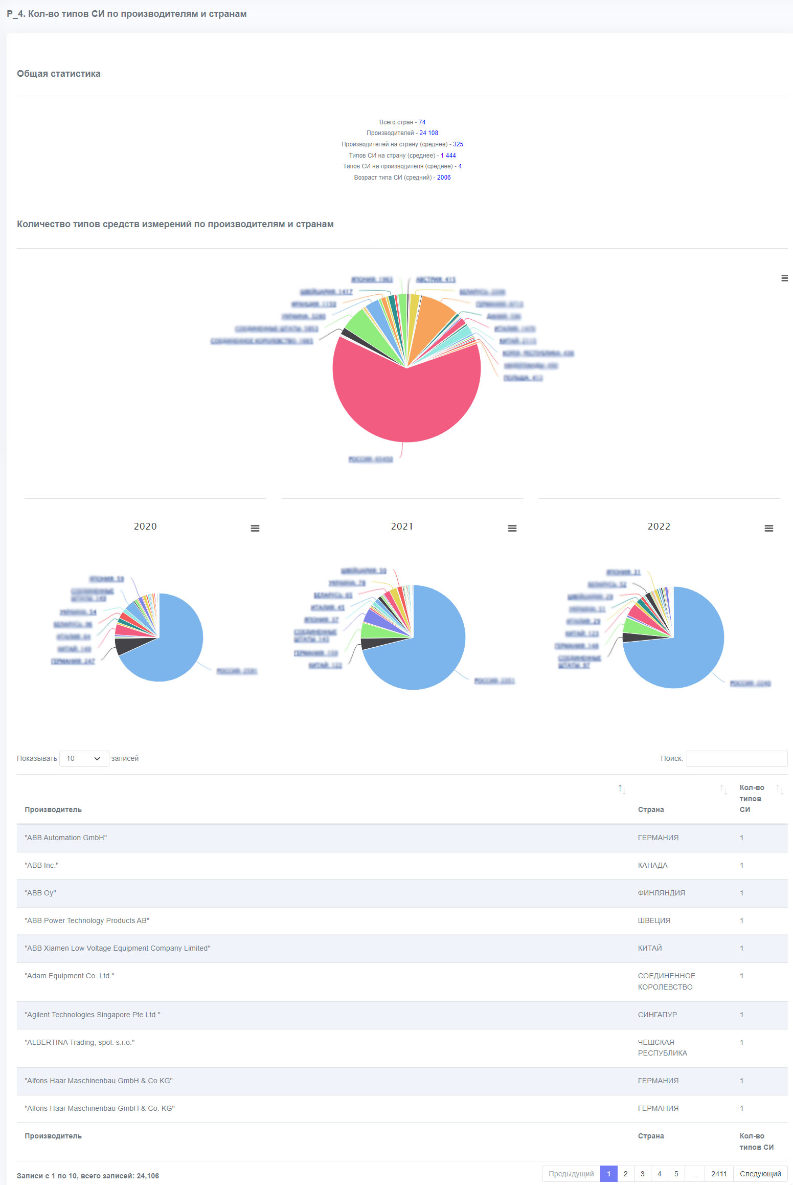793x1185 pixels.
Task: Select the "ABB Automation GmbH" table row
Action: coord(402,838)
